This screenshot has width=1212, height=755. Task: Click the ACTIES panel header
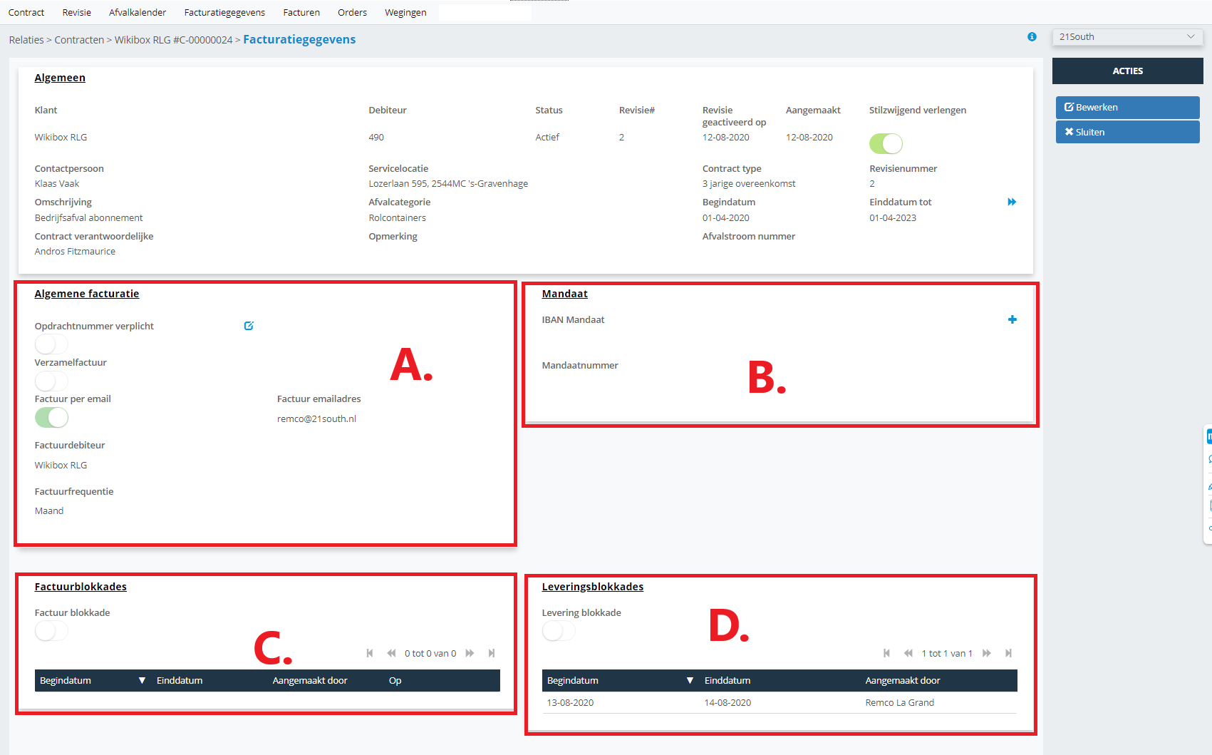(x=1127, y=71)
